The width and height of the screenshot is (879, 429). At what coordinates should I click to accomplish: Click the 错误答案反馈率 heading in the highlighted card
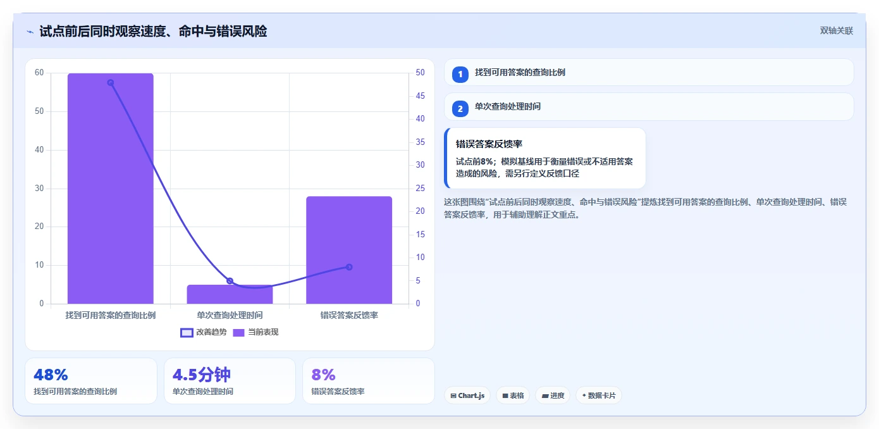489,144
